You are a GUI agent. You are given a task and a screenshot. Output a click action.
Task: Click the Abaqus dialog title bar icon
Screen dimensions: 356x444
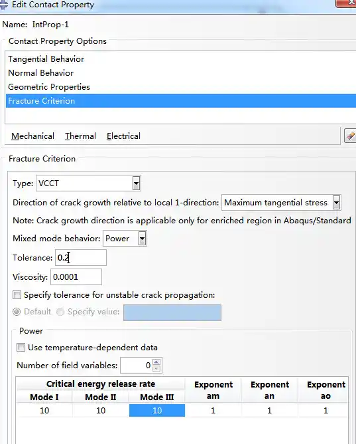pos(4,5)
